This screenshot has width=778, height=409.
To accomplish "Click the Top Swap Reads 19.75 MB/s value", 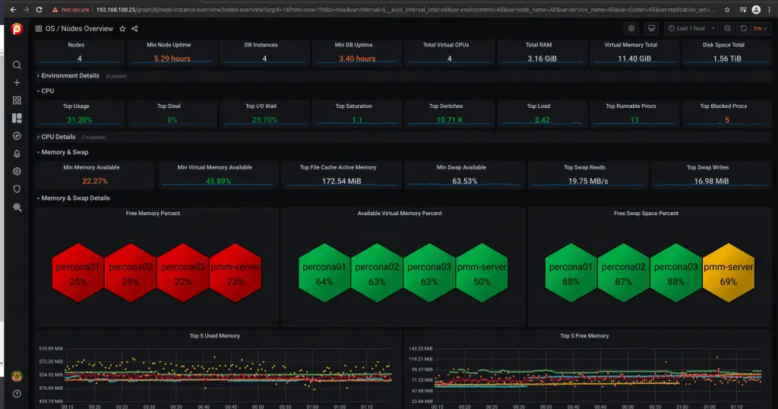I will click(588, 181).
